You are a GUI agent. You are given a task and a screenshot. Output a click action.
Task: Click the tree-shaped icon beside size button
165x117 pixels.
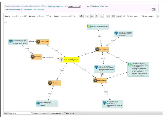point(124,16)
